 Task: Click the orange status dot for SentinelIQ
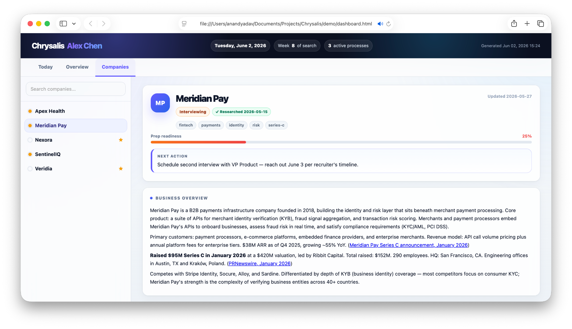click(30, 154)
